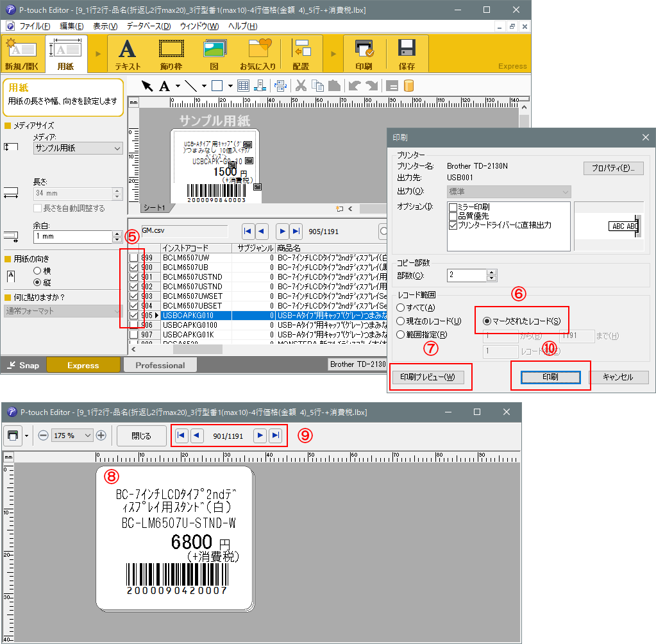Viewport: 656px width, 644px height.
Task: Select the すべて(A) record range radio
Action: pos(400,308)
